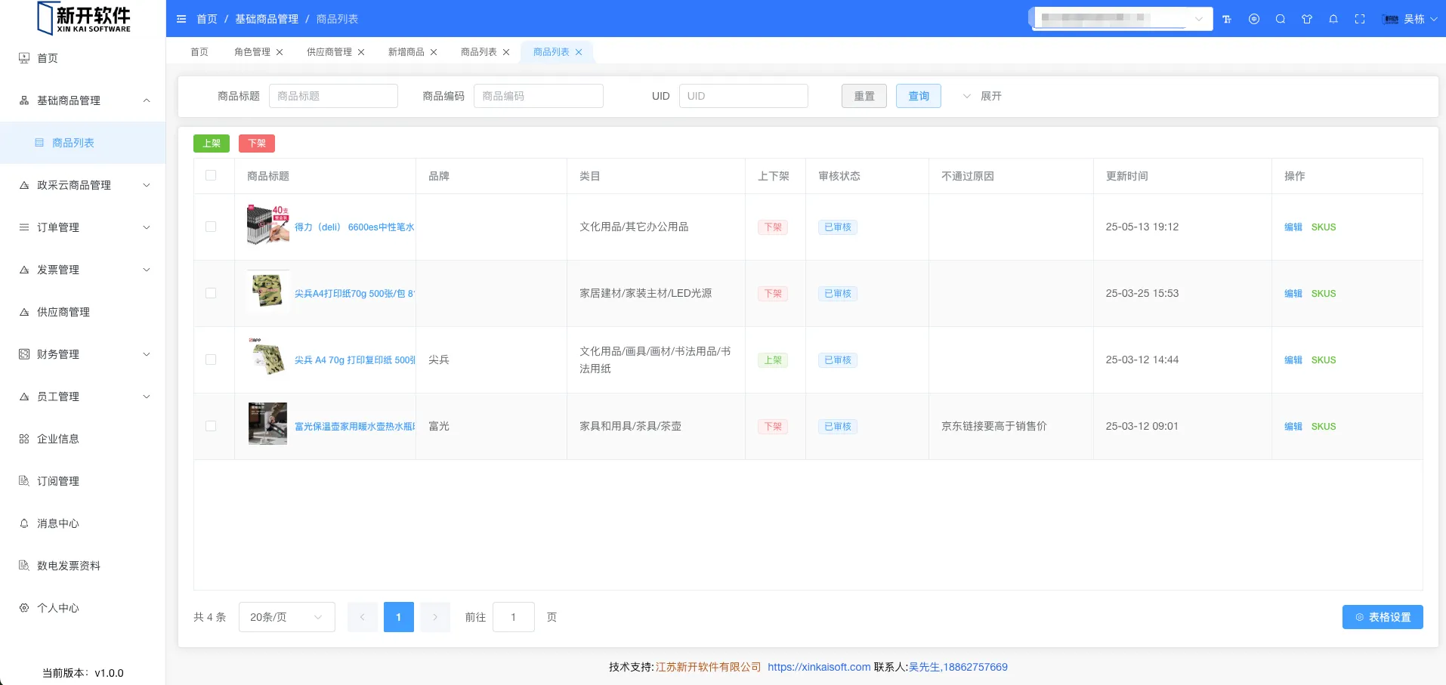Open 消息中心 in the sidebar
The image size is (1446, 685).
(58, 523)
